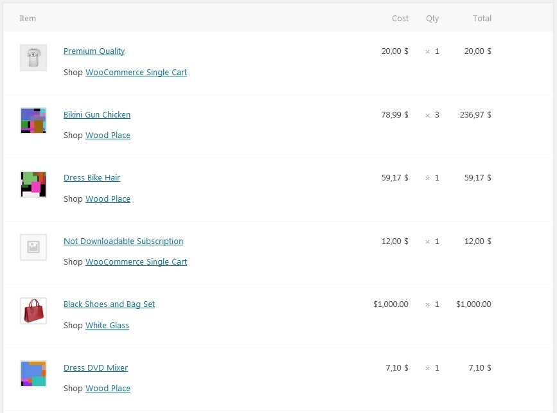557x413 pixels.
Task: Click Wood Place shop under Dress Bike Hair
Action: (x=107, y=199)
